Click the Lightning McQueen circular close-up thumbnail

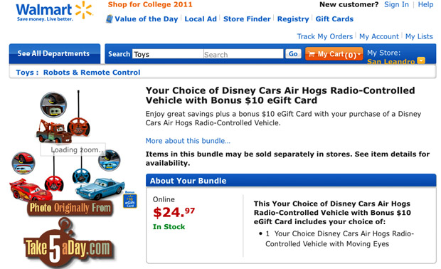pyautogui.click(x=23, y=163)
